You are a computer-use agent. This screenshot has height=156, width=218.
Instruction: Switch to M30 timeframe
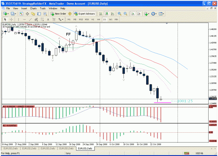[87, 19]
